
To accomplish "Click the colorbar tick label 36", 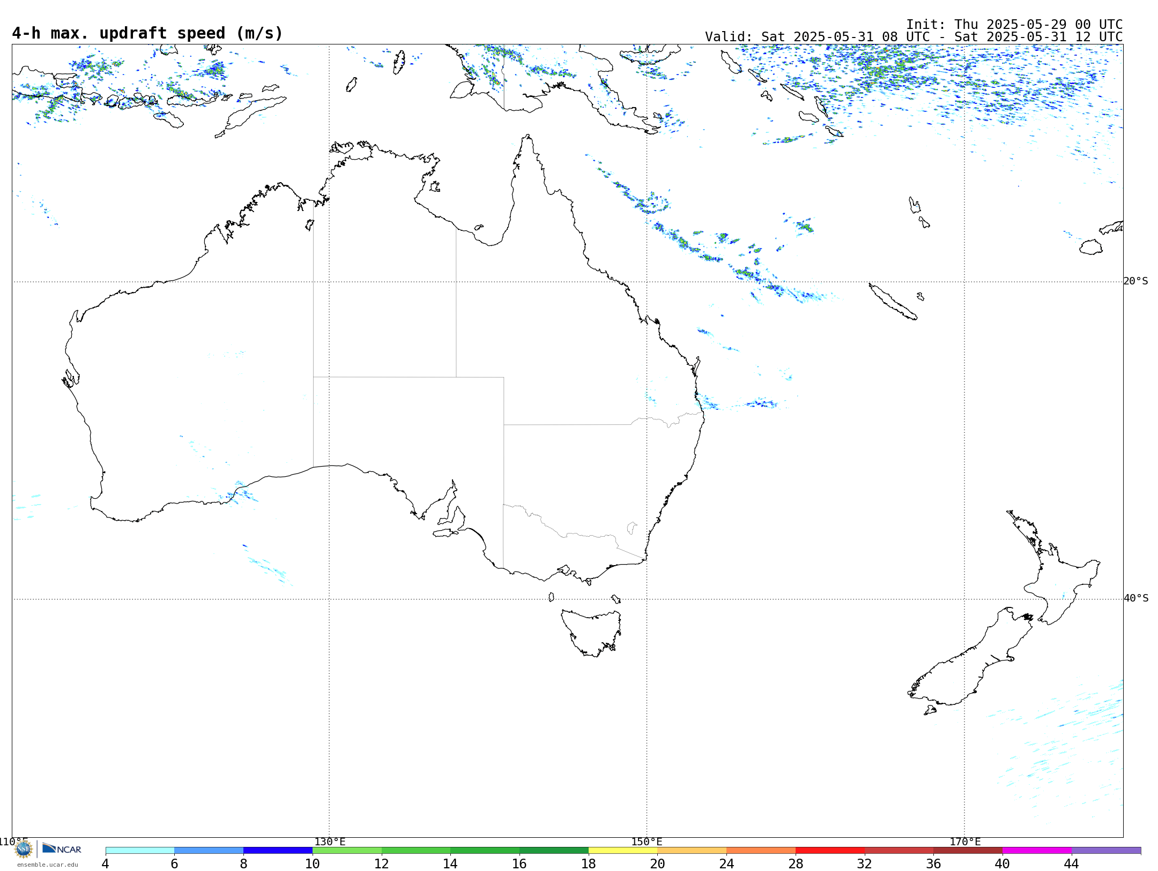I will coord(934,864).
